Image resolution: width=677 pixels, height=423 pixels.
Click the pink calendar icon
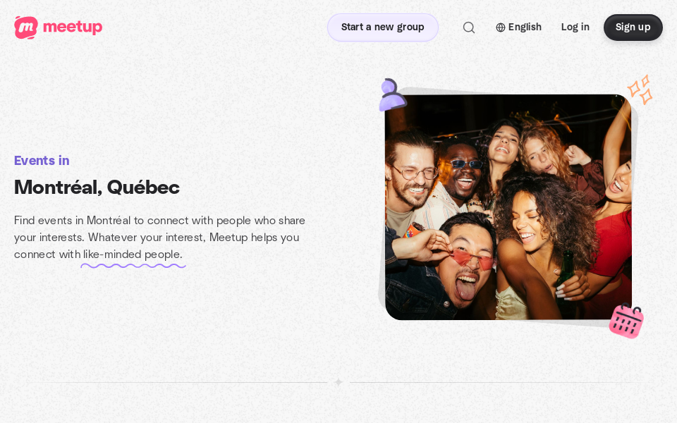pos(626,321)
